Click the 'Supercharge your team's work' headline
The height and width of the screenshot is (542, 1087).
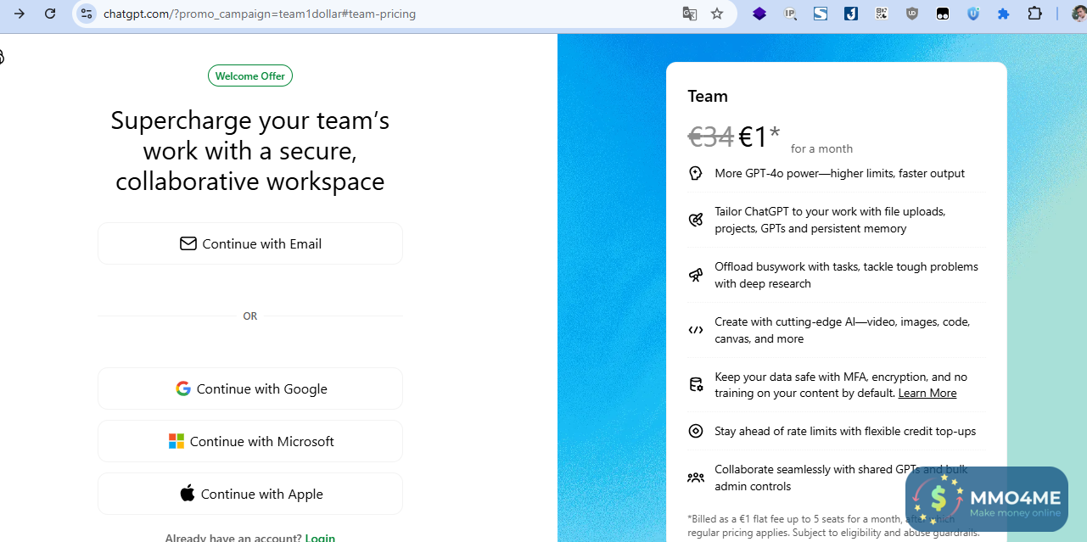[250, 151]
